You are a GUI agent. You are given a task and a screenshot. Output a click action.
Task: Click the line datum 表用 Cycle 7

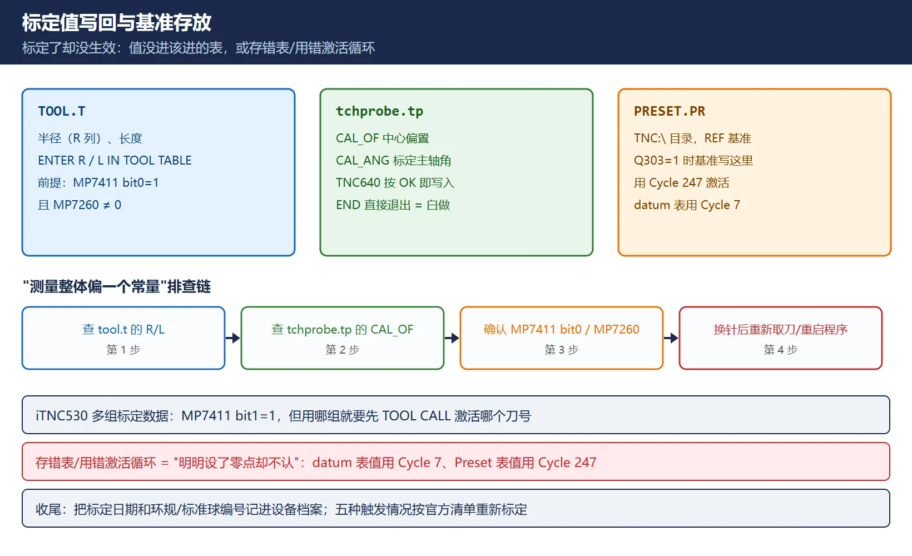pos(687,205)
